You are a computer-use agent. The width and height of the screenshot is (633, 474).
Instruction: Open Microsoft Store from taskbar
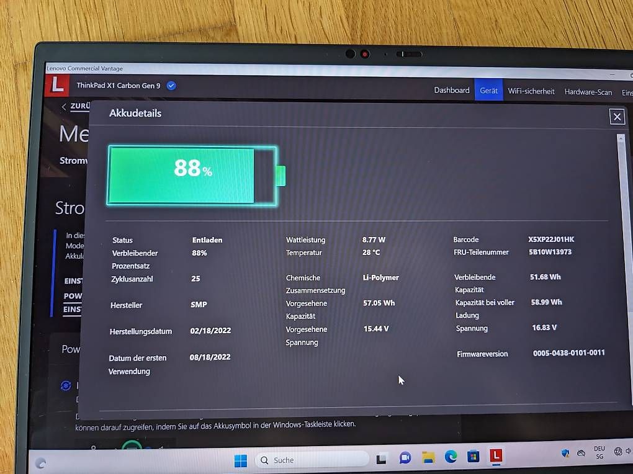coord(473,456)
